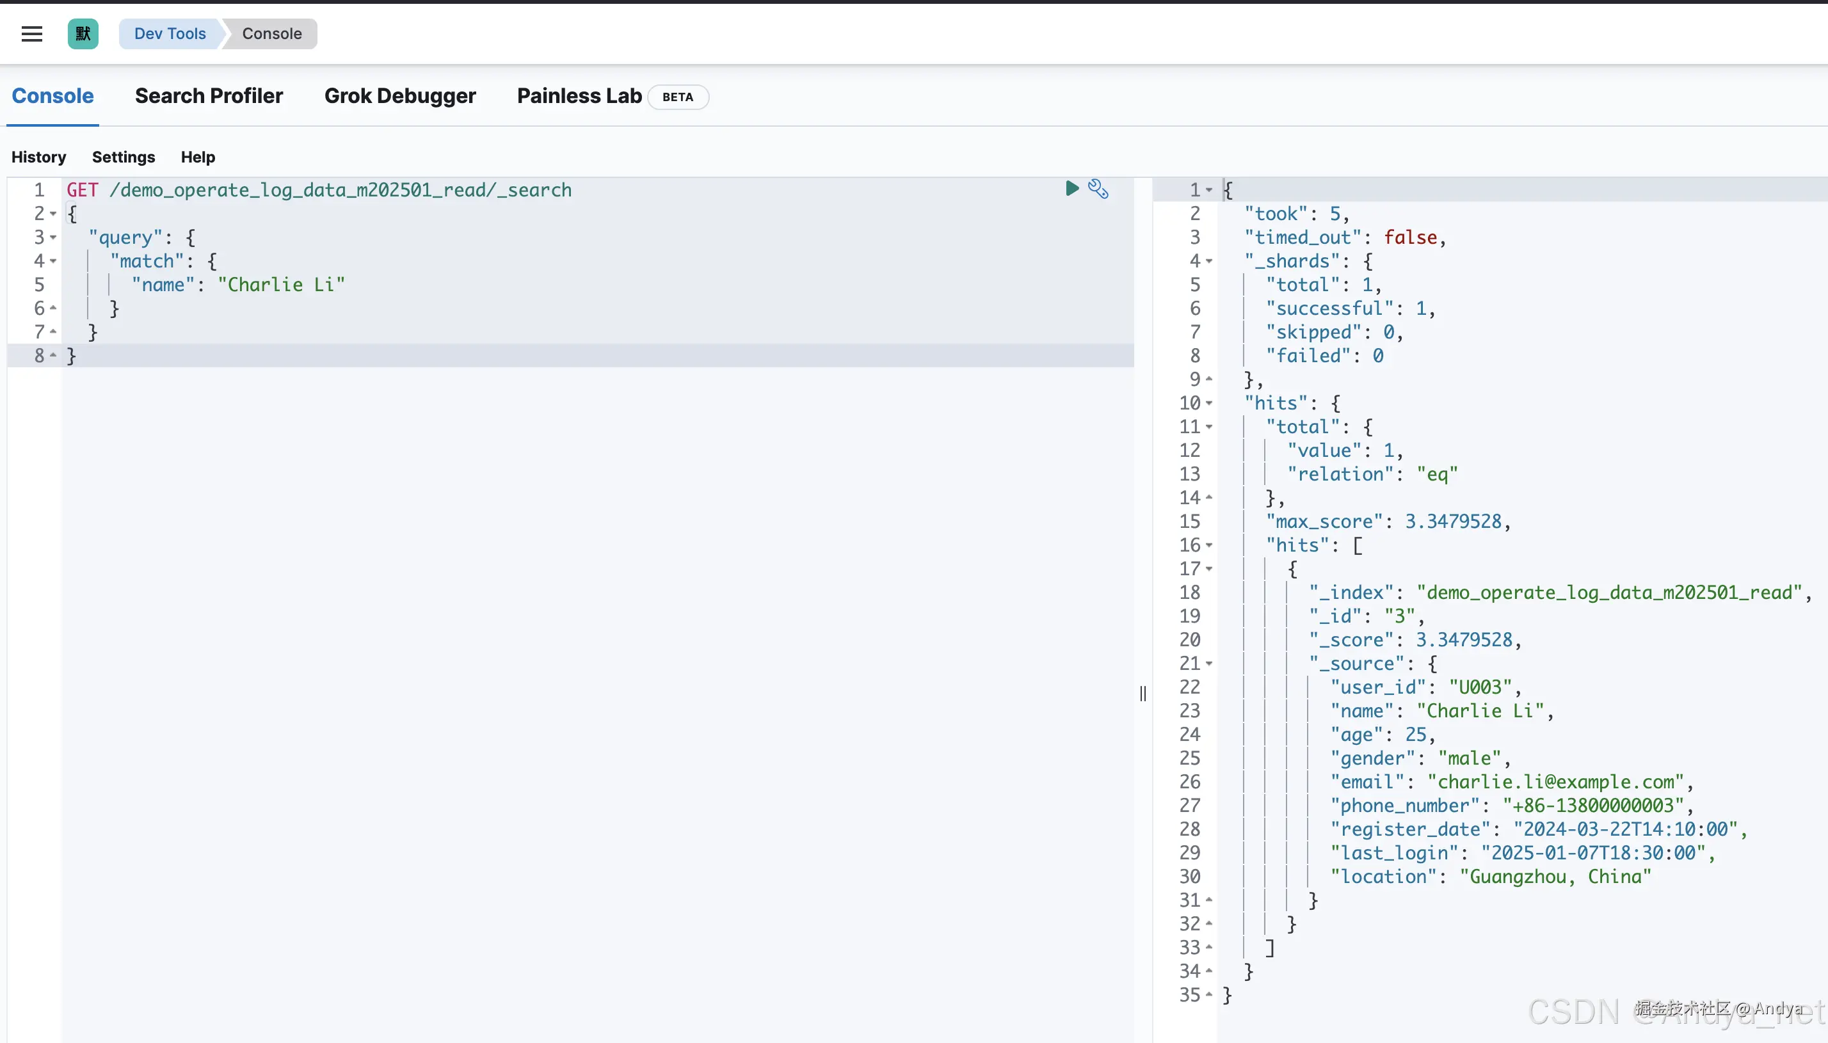The height and width of the screenshot is (1043, 1828).
Task: Open the Grok Debugger tab
Action: (399, 96)
